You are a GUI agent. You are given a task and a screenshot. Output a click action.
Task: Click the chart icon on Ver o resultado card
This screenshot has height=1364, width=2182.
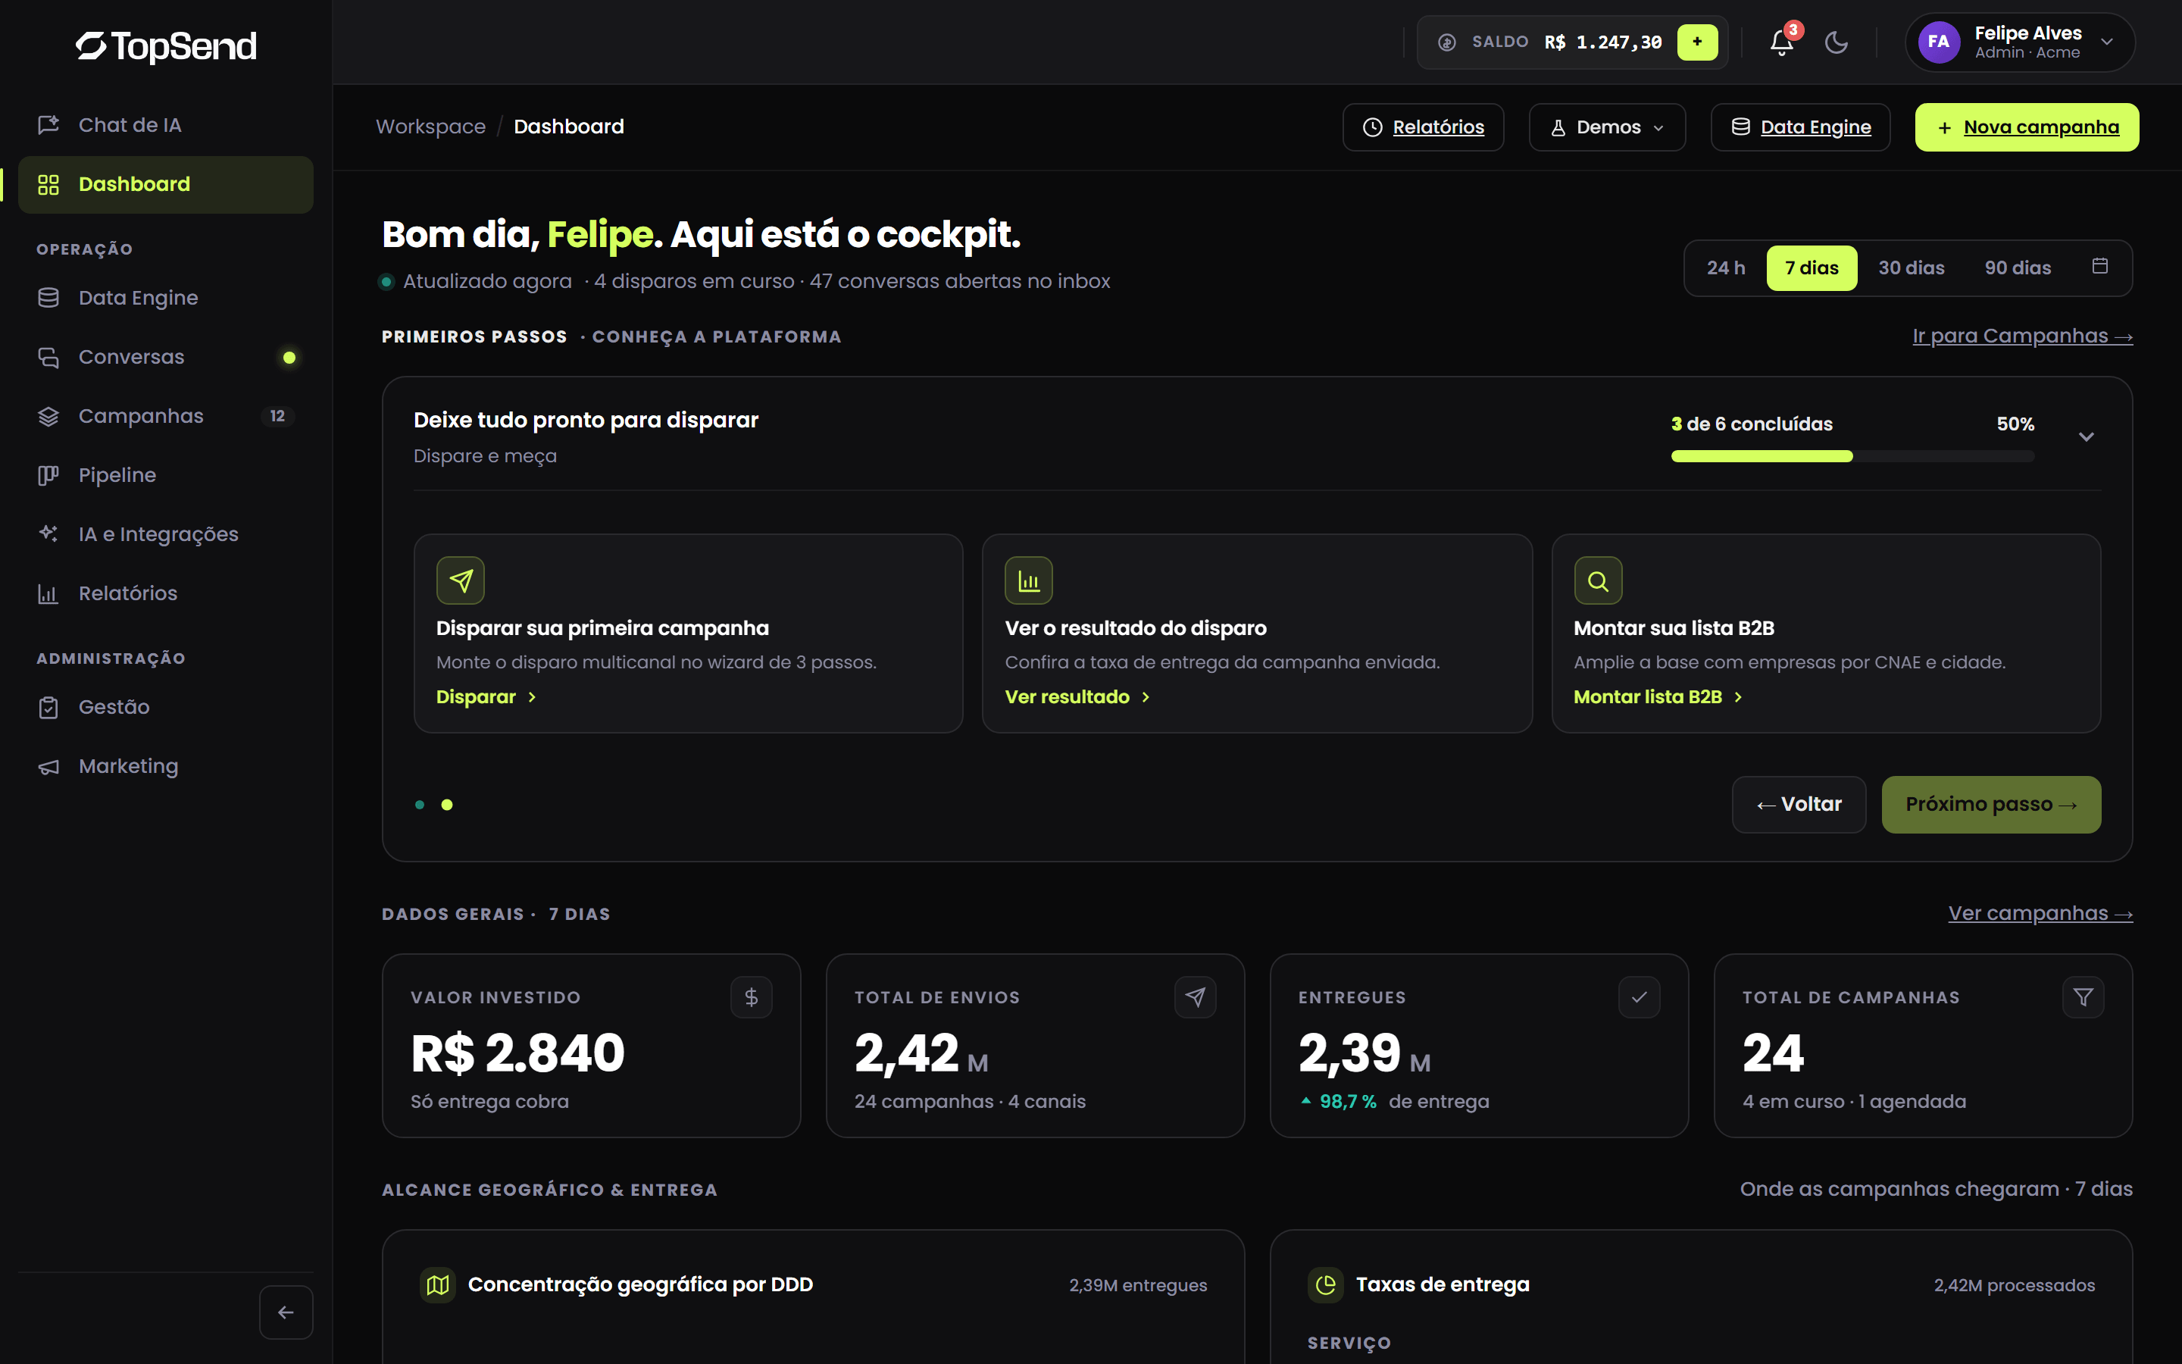point(1029,580)
